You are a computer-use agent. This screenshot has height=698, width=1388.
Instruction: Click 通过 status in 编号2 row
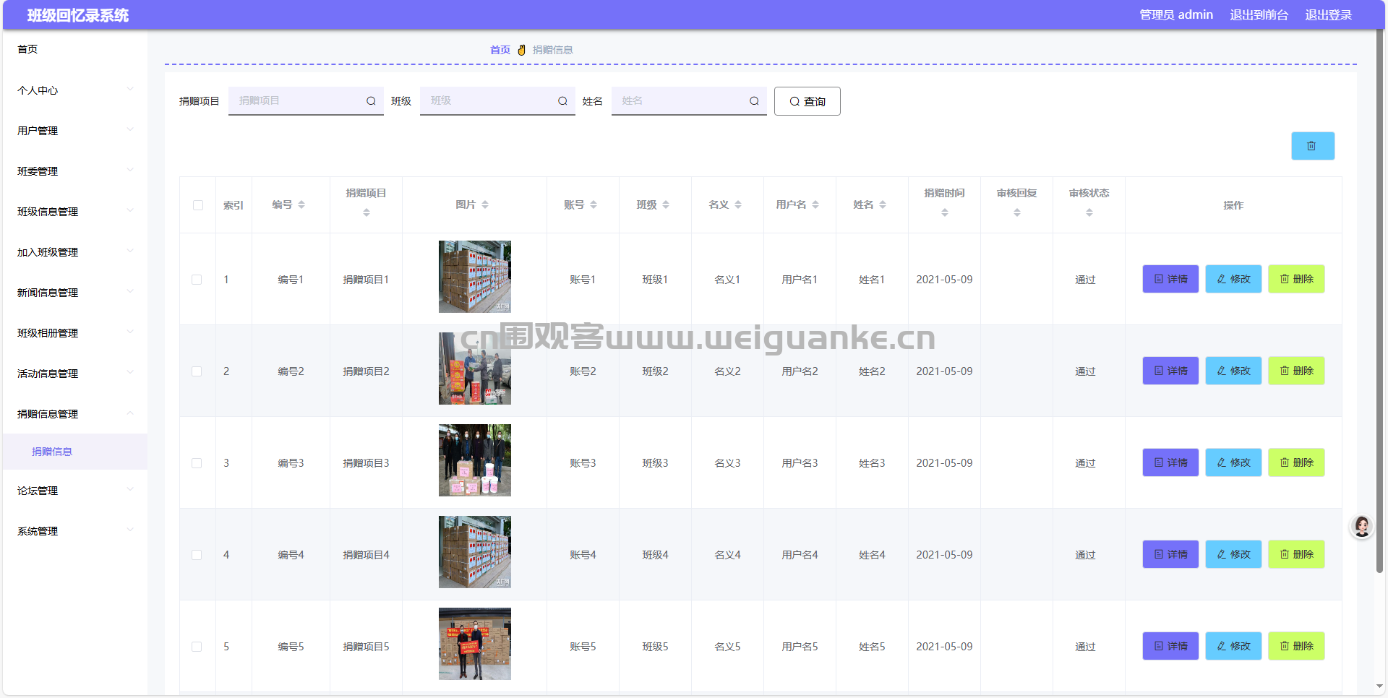click(x=1085, y=371)
